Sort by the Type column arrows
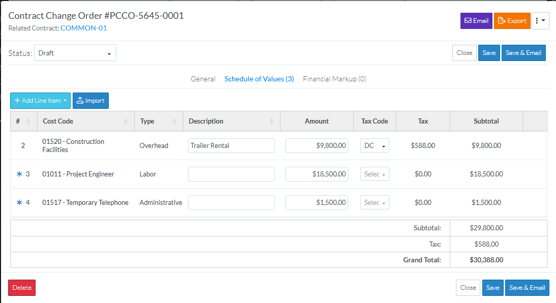This screenshot has width=556, height=303. 174,122
